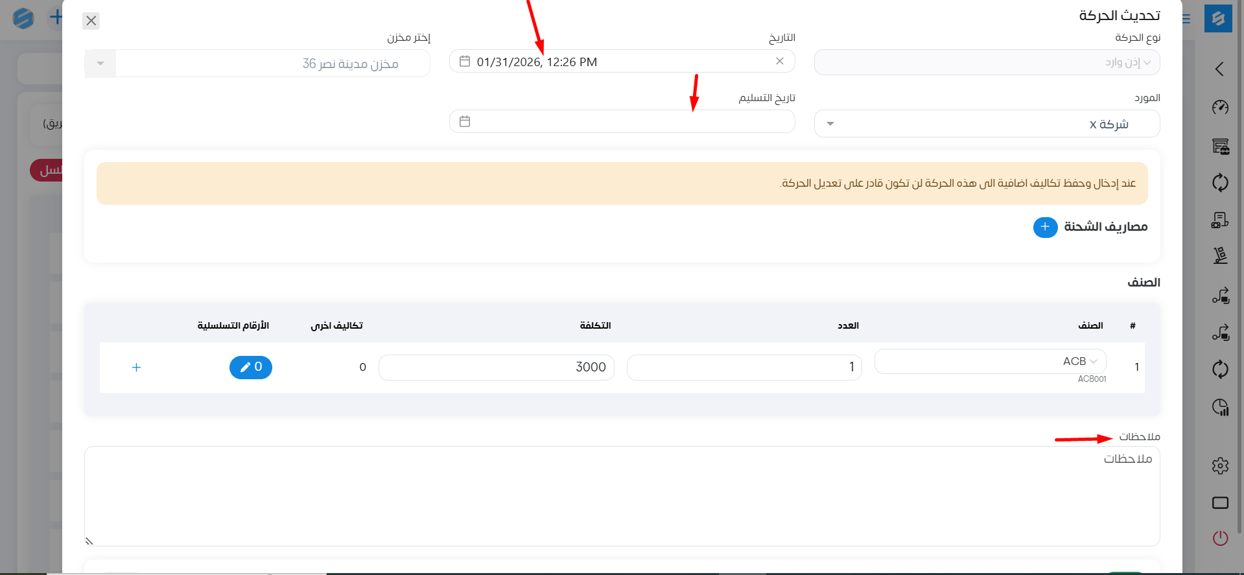Click the red power logout icon
Screen dimensions: 1244x575
(x=1220, y=538)
